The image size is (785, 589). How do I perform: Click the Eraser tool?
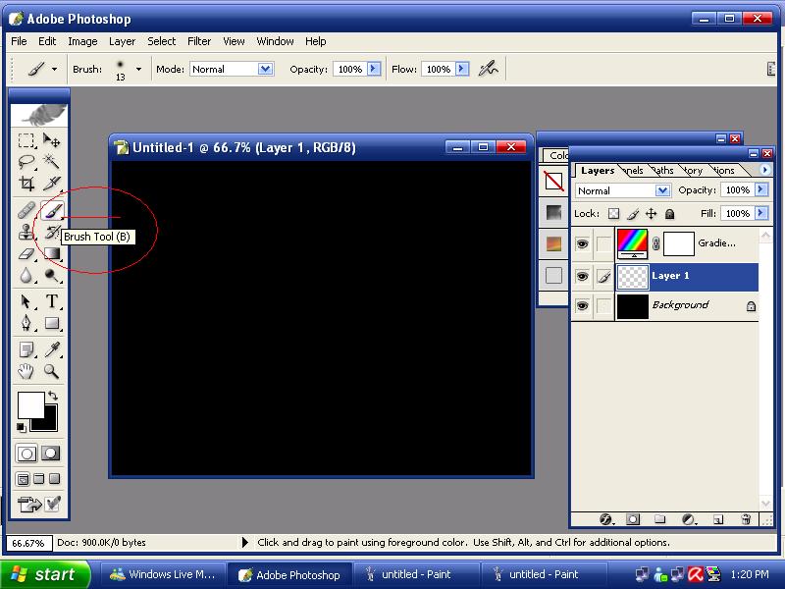(x=27, y=254)
